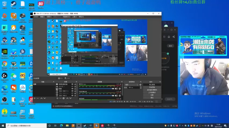Click the Steam icon in the taskbar
Image resolution: width=229 pixels, height=128 pixels.
coord(85,125)
